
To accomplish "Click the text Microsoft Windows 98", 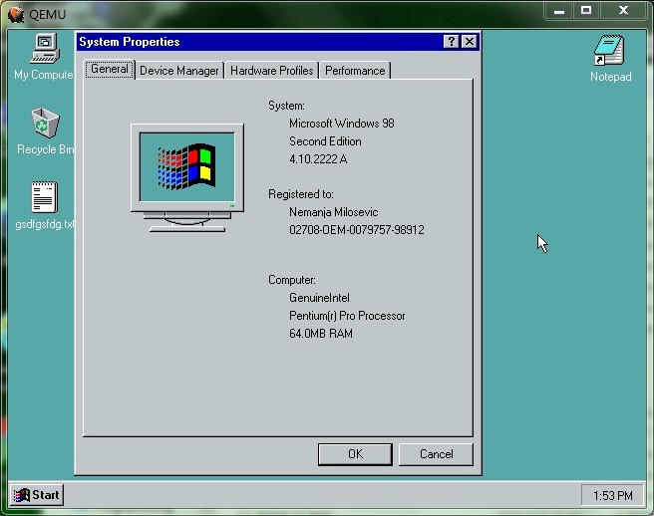I will [342, 124].
